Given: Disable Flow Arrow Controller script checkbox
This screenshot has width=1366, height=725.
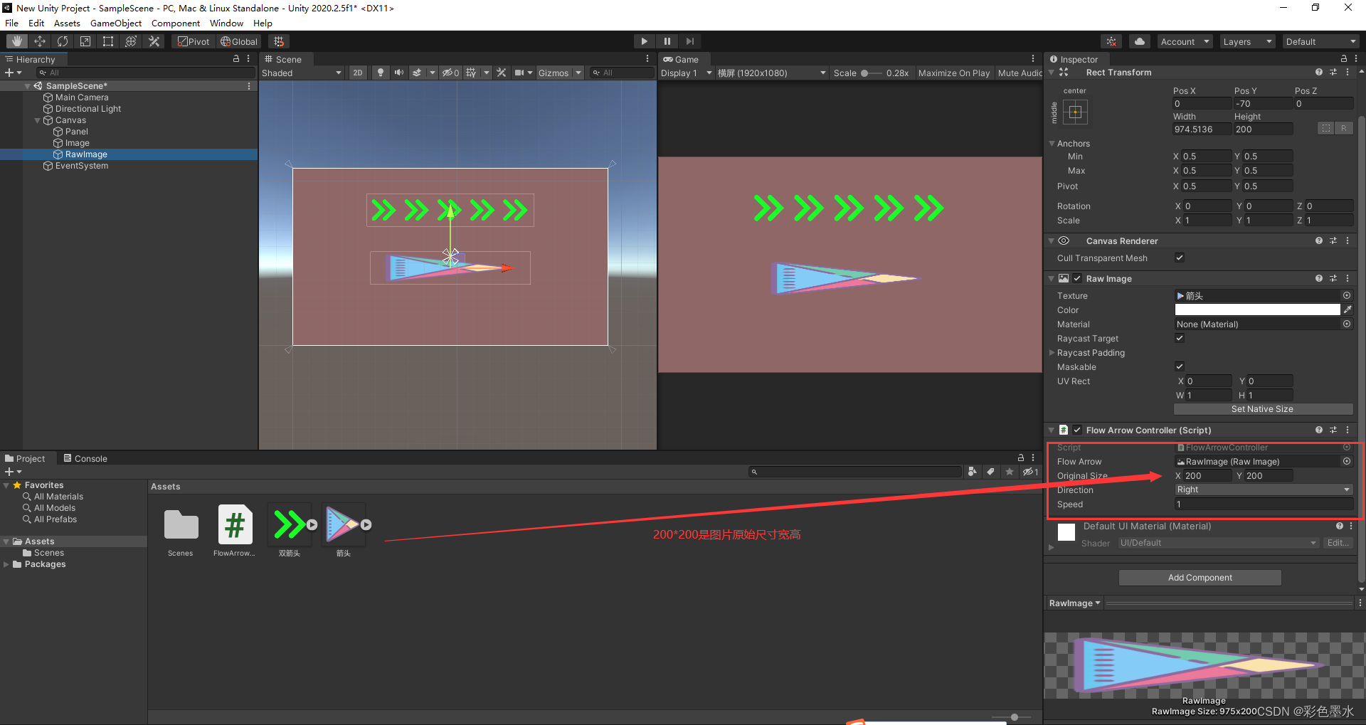Looking at the screenshot, I should click(1077, 430).
